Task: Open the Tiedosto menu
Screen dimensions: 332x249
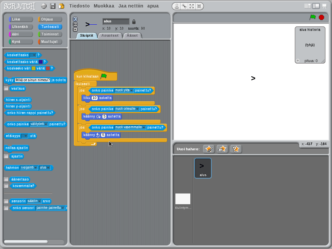Action: 79,6
